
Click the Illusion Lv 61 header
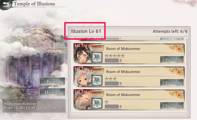[86, 31]
